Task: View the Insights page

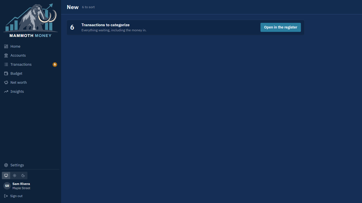Action: point(31,92)
